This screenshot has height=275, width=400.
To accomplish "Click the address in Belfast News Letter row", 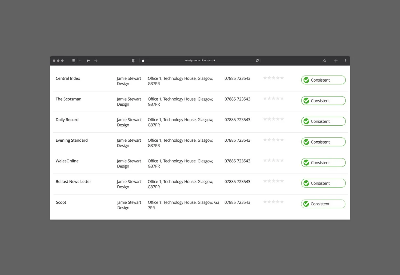I will click(181, 184).
